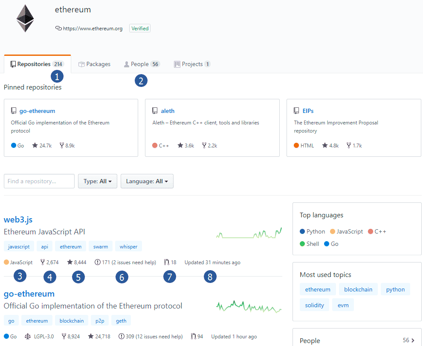Select the geth topic tag
Screen dimensions: 423x346
pyautogui.click(x=121, y=321)
